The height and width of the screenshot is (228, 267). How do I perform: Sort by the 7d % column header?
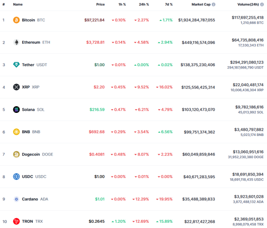tap(169, 4)
